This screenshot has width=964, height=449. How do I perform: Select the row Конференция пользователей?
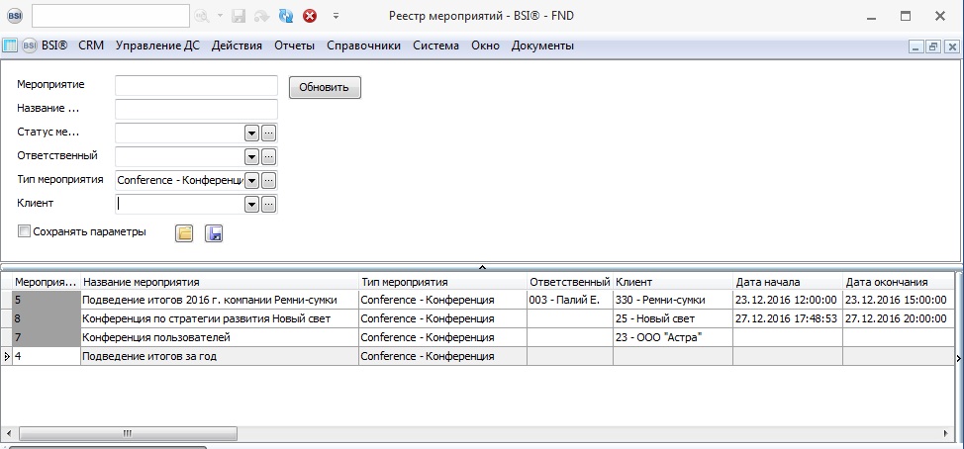tap(218, 337)
